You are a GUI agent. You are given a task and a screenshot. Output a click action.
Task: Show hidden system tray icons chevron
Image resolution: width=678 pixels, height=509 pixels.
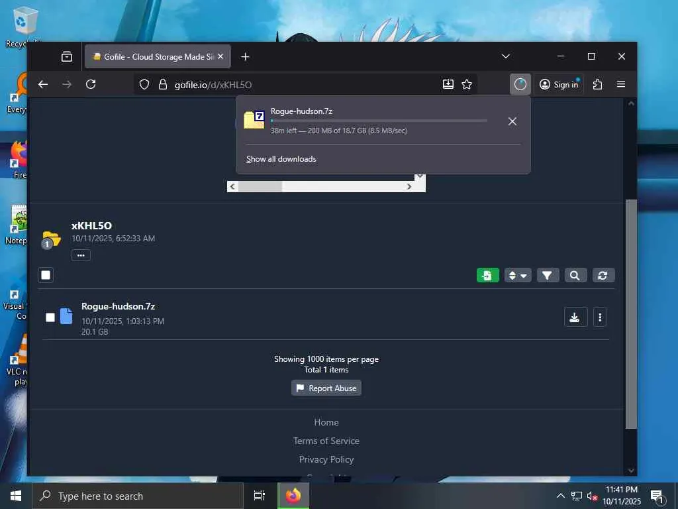pyautogui.click(x=561, y=496)
